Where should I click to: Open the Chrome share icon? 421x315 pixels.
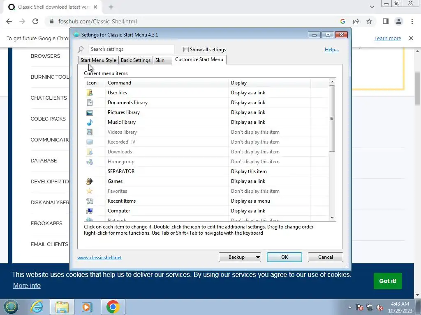coord(356,21)
